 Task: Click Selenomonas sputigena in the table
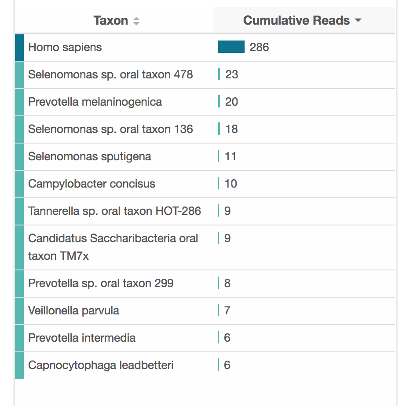click(90, 156)
